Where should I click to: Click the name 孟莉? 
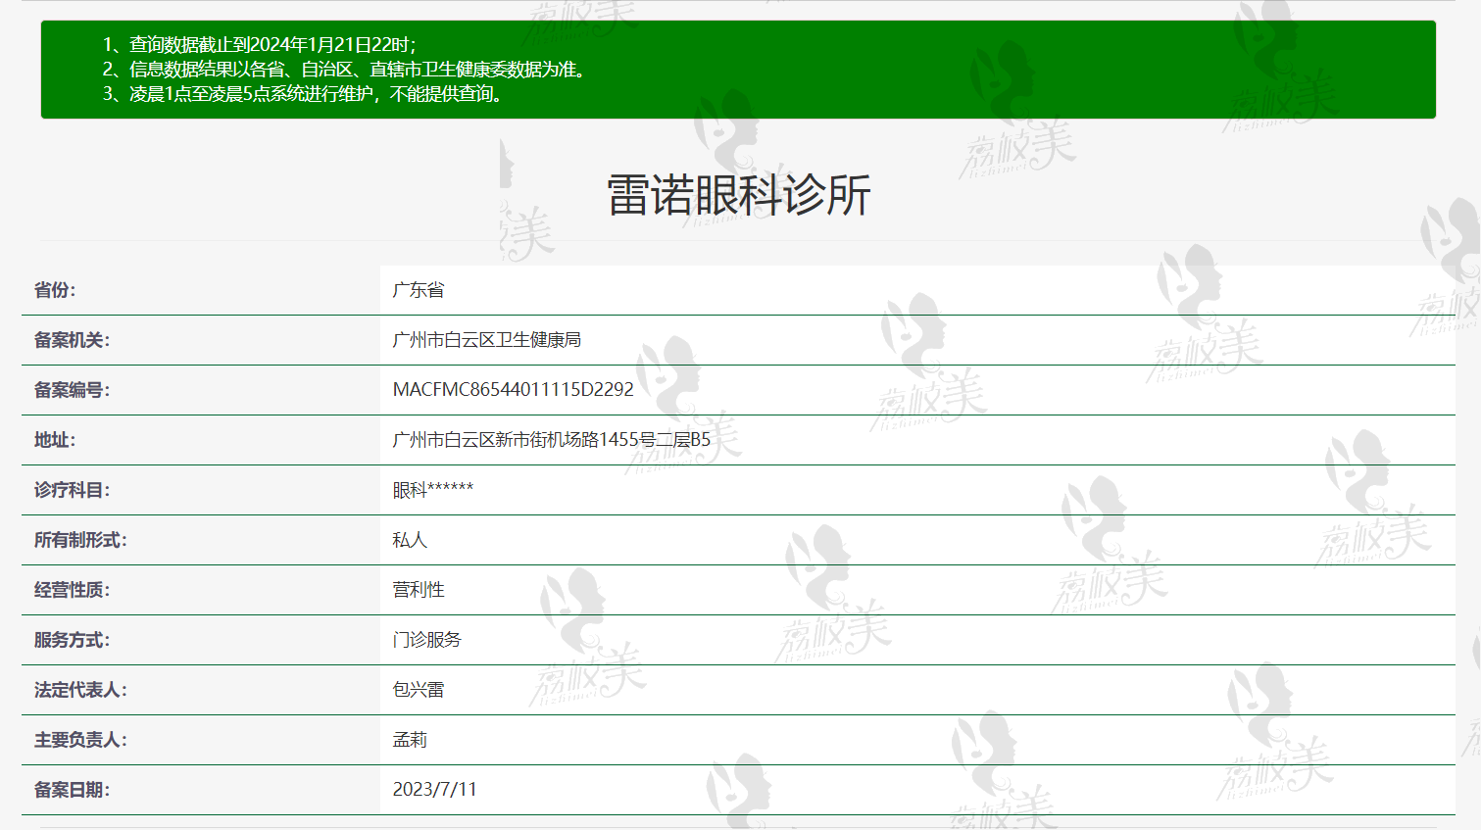pos(410,740)
